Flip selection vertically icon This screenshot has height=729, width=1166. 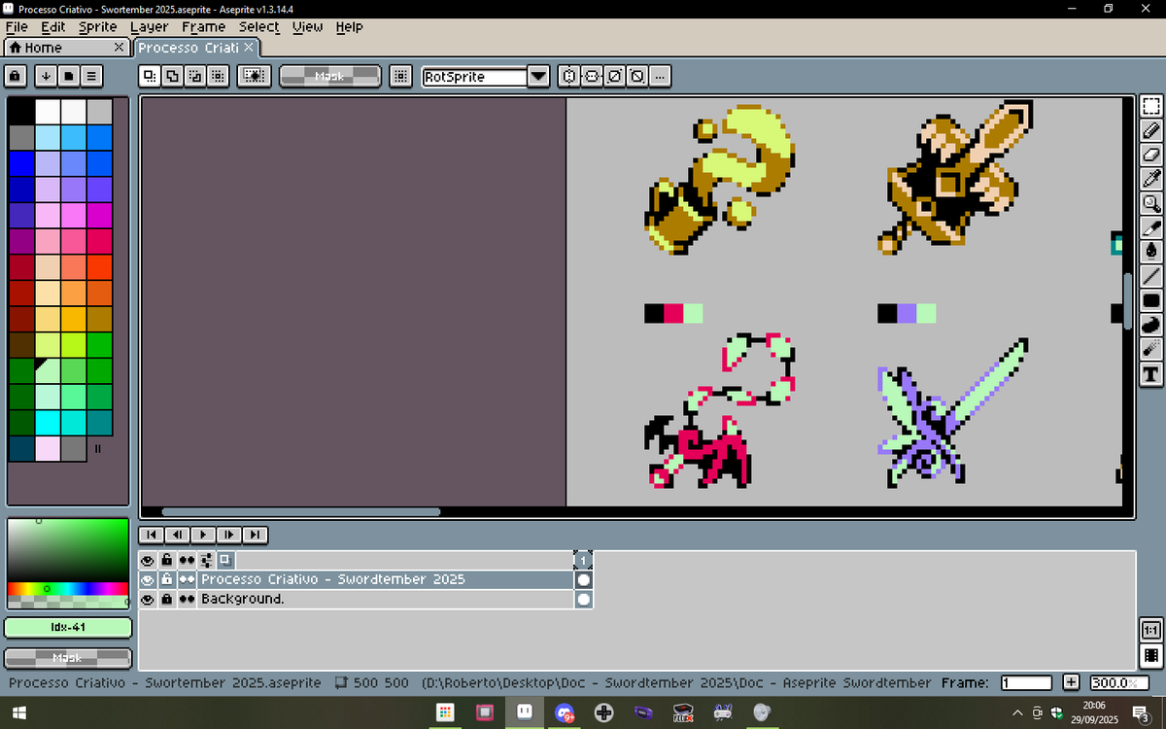tap(592, 76)
